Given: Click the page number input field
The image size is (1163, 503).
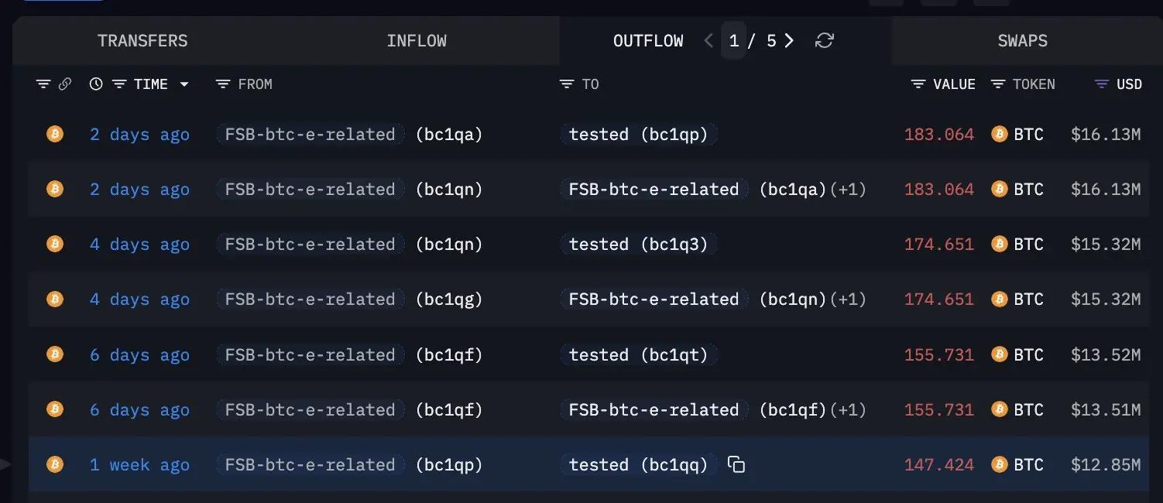Looking at the screenshot, I should click(x=733, y=41).
